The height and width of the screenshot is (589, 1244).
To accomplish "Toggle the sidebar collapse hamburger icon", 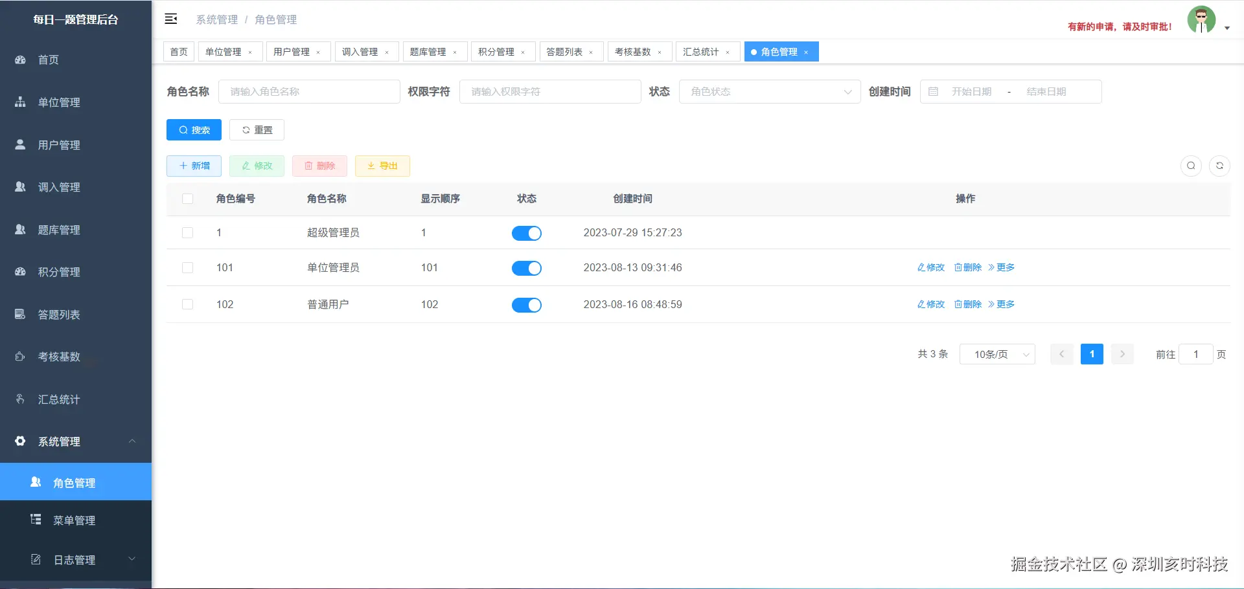I will [x=171, y=19].
